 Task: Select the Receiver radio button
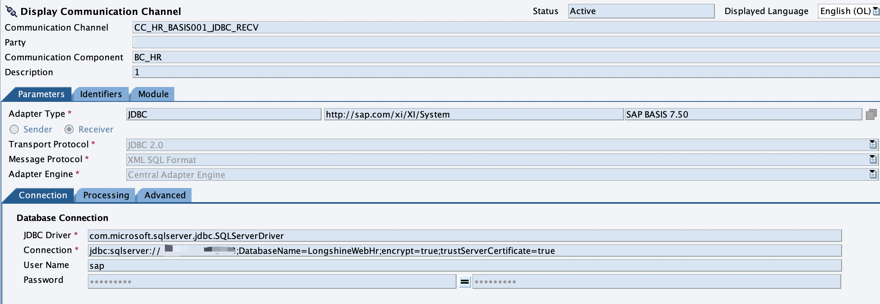tap(69, 129)
